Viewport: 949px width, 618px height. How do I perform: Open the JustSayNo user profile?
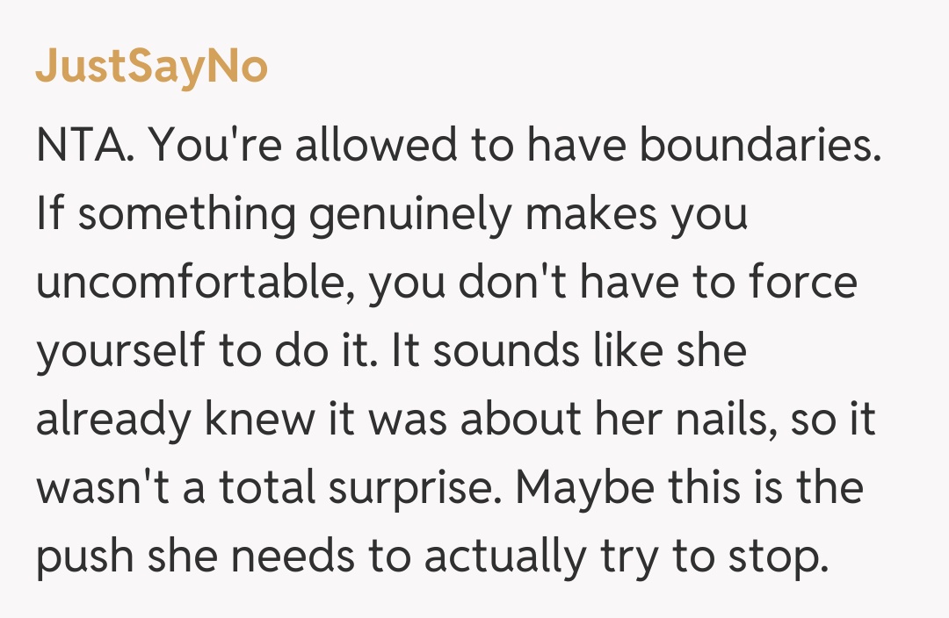click(x=151, y=67)
